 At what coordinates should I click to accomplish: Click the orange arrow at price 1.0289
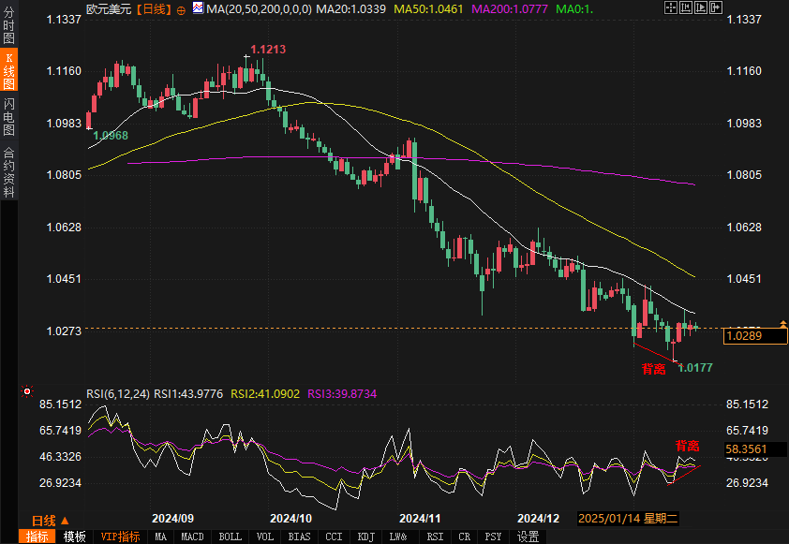[783, 324]
